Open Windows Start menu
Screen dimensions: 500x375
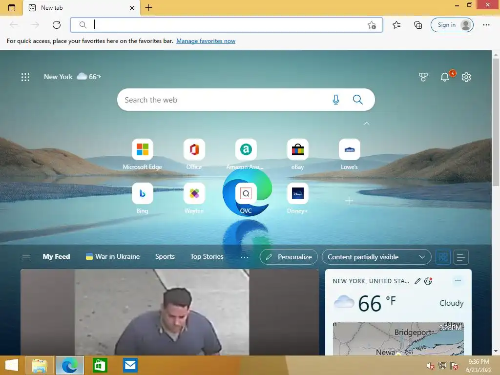pos(12,365)
